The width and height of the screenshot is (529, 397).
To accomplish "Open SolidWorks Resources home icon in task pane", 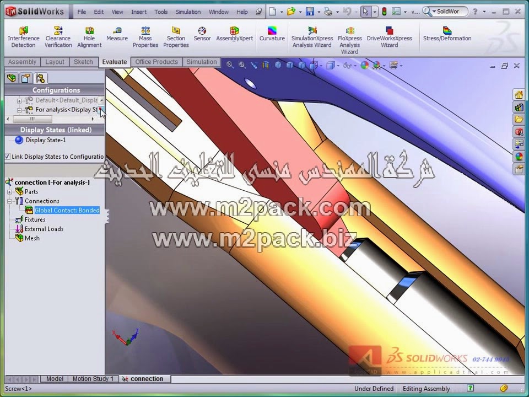I will point(519,95).
